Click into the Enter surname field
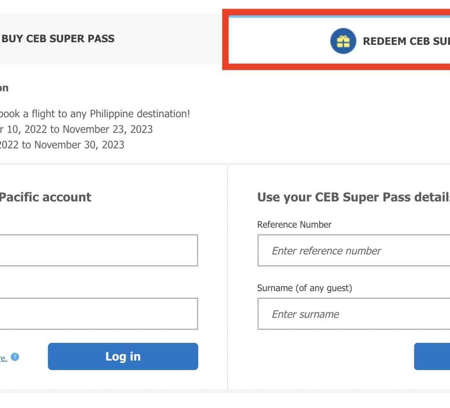 coord(354,314)
